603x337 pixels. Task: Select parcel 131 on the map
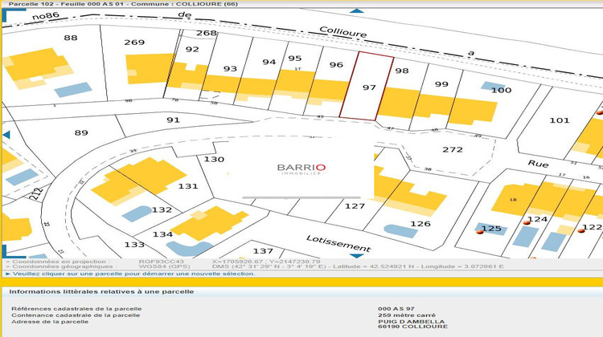[188, 186]
